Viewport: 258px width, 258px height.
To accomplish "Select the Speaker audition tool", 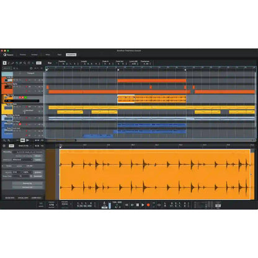I will click(x=33, y=63).
